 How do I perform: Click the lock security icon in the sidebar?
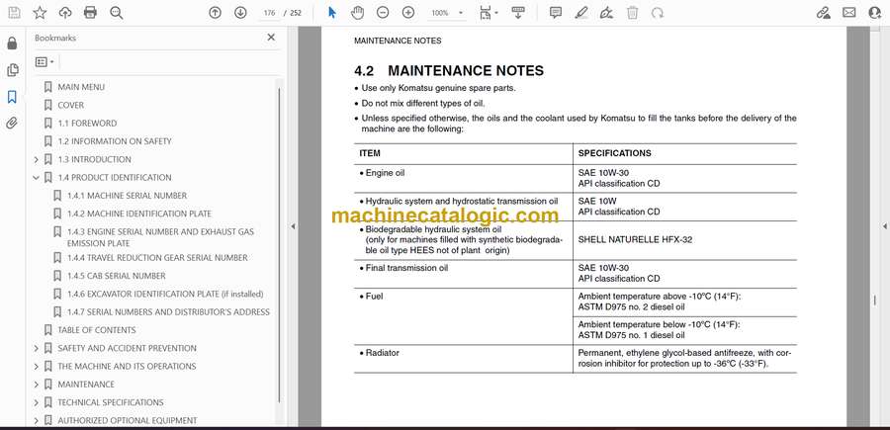(12, 43)
